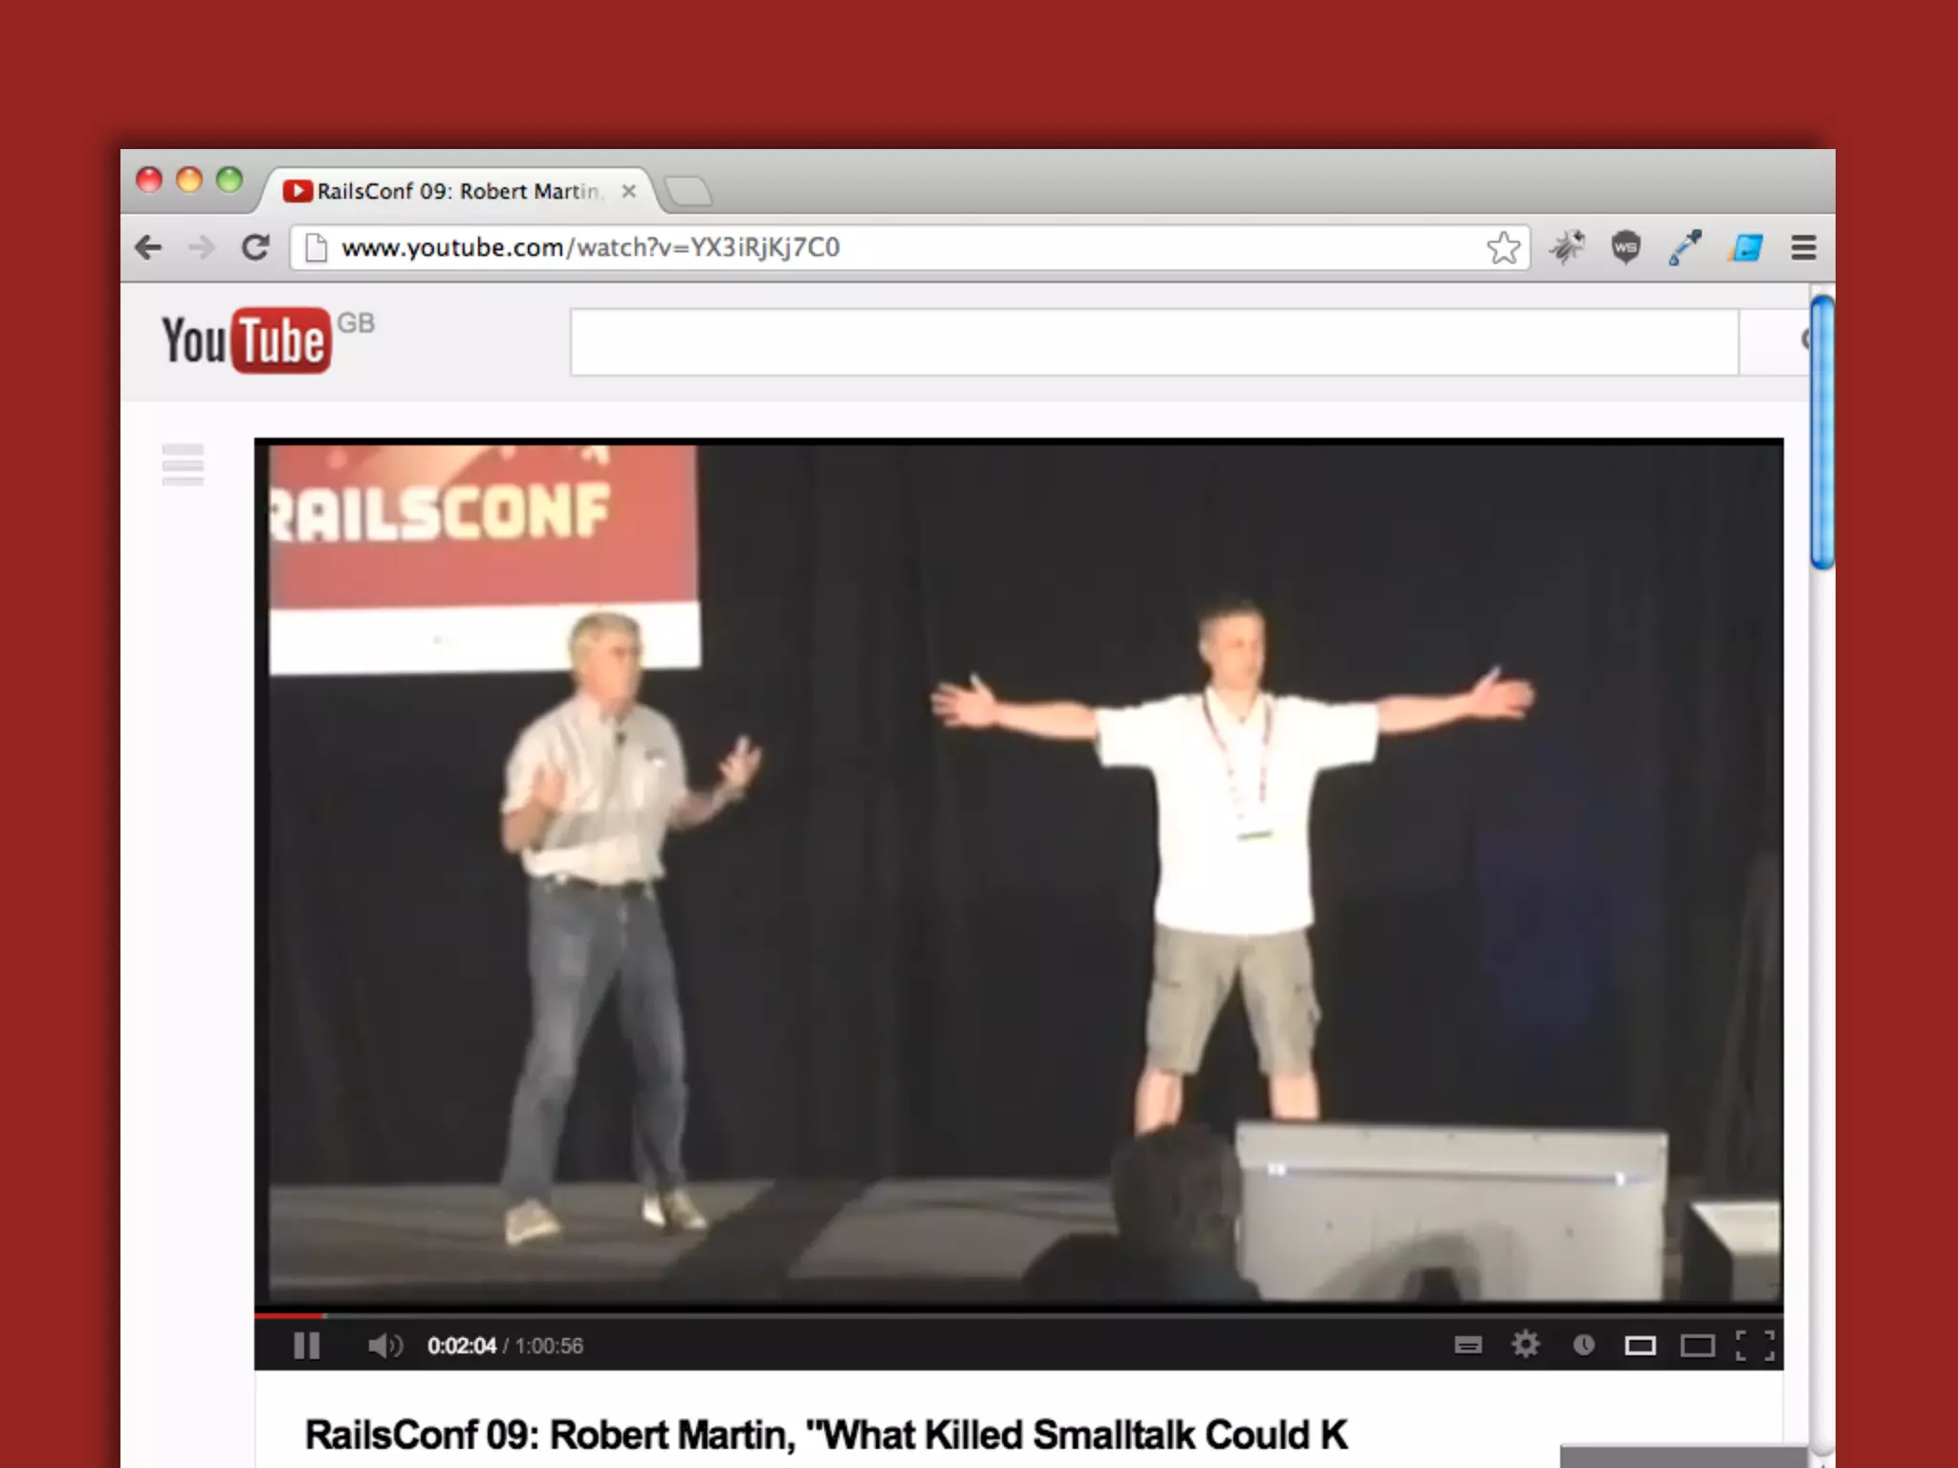Focus the YouTube search field
The image size is (1958, 1468).
1153,341
